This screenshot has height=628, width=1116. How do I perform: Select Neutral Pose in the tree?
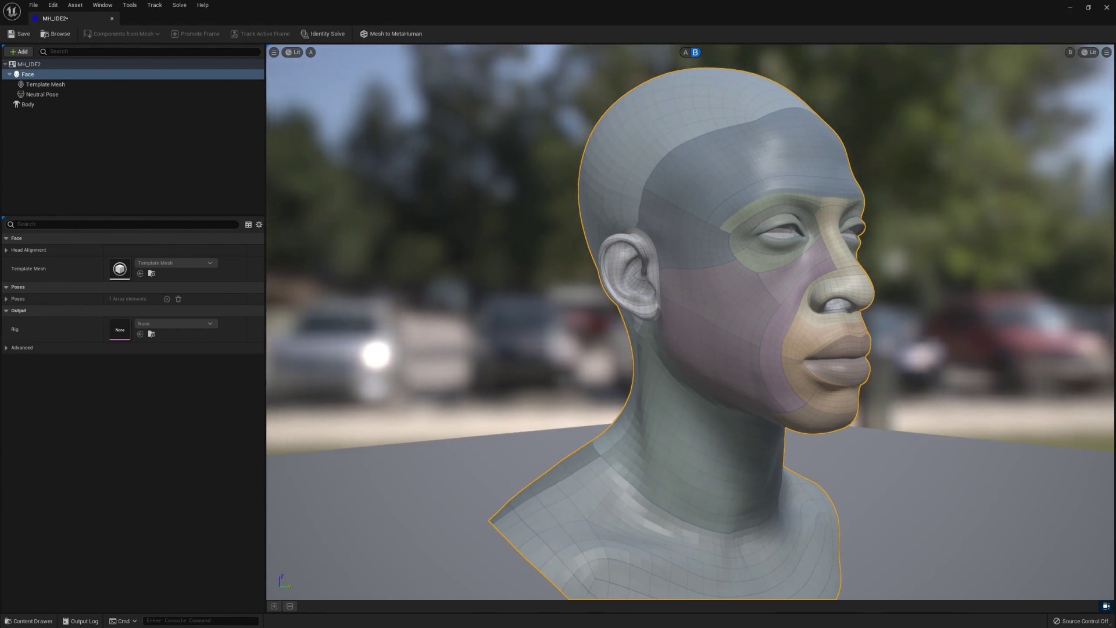pos(42,94)
